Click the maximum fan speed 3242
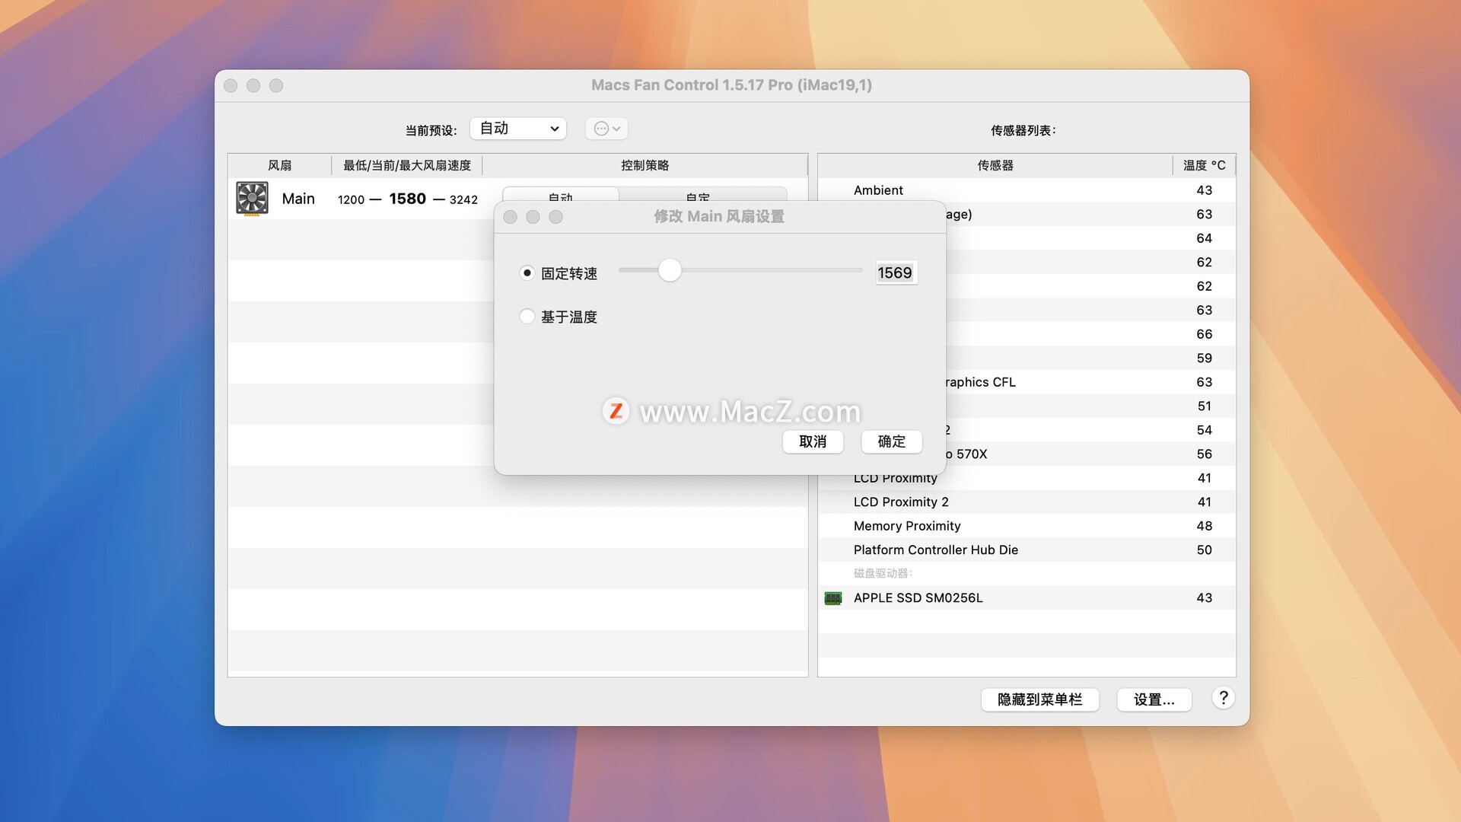This screenshot has width=1461, height=822. point(463,199)
